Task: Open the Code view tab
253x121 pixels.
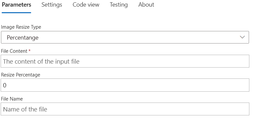Action: [x=86, y=5]
